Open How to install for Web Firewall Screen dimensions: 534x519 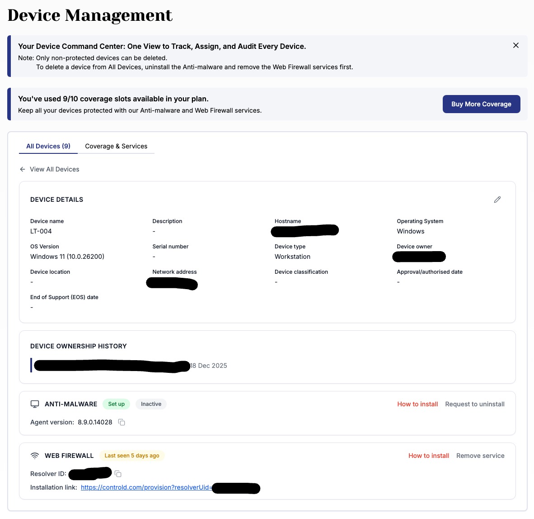click(429, 456)
